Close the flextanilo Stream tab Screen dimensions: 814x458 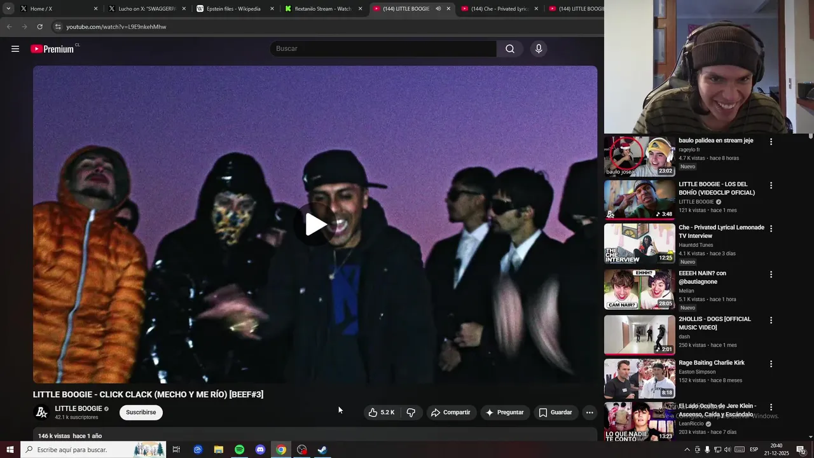360,9
